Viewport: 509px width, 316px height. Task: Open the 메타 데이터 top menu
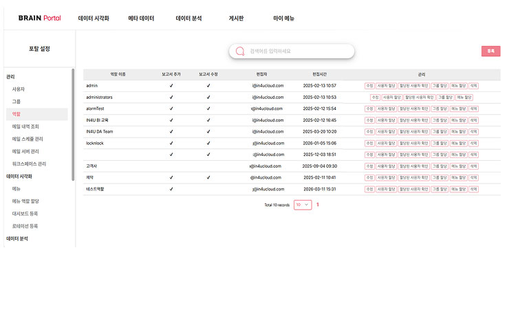[141, 19]
